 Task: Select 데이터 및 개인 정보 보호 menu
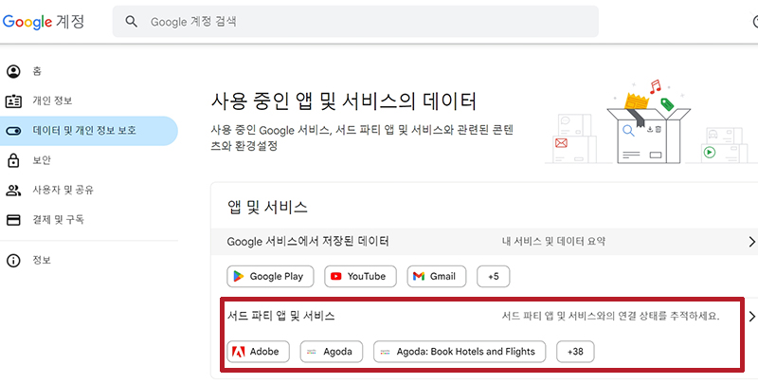(x=89, y=131)
